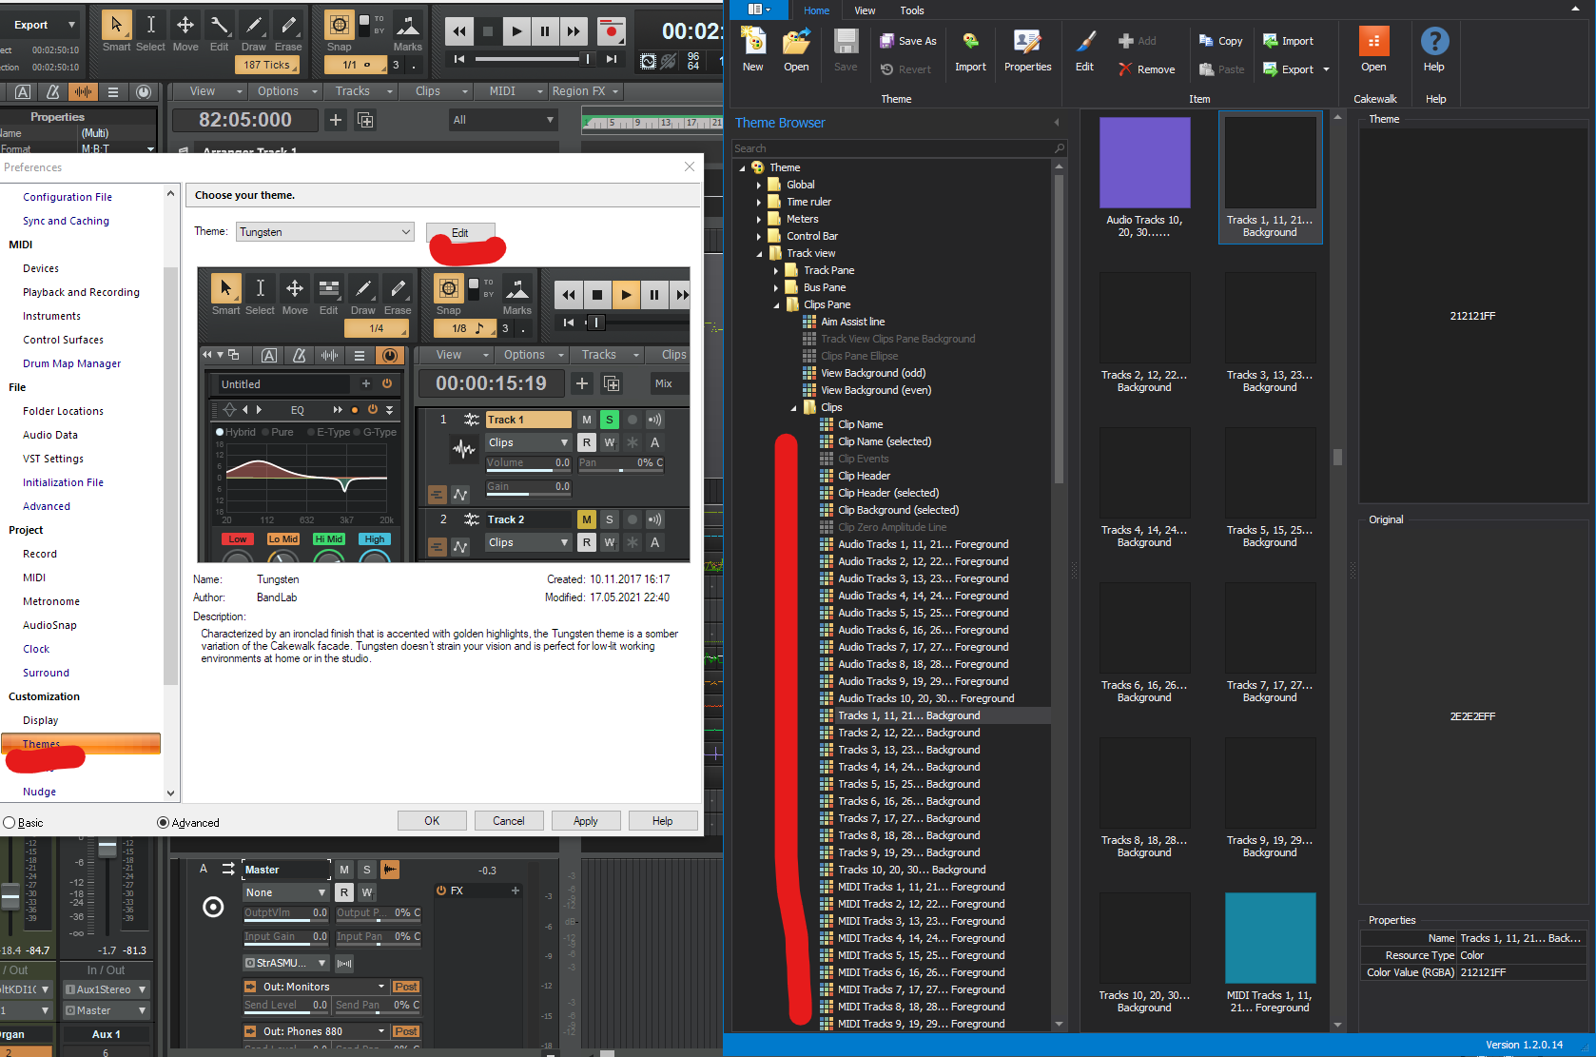Select Move tool in Cakewalk toolbar
The height and width of the screenshot is (1057, 1596).
[x=185, y=30]
